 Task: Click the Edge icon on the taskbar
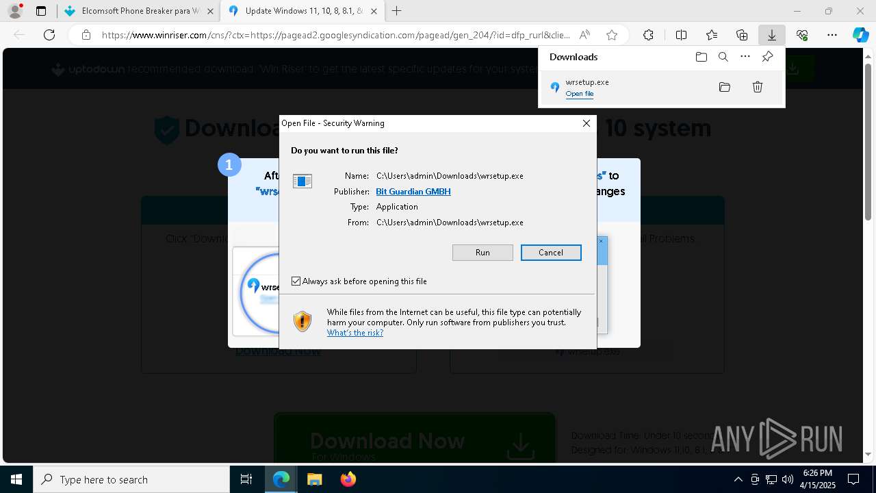[x=281, y=479]
